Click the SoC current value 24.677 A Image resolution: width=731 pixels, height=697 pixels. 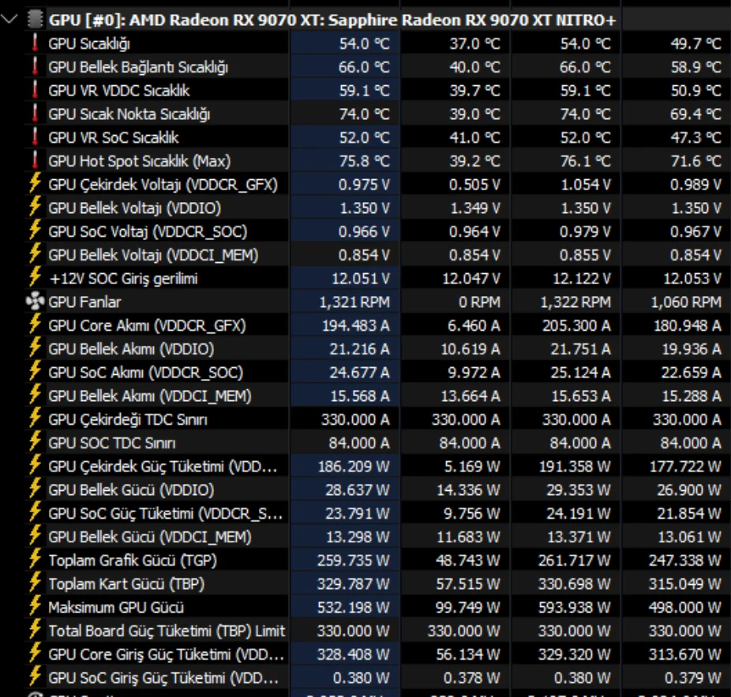pos(359,373)
